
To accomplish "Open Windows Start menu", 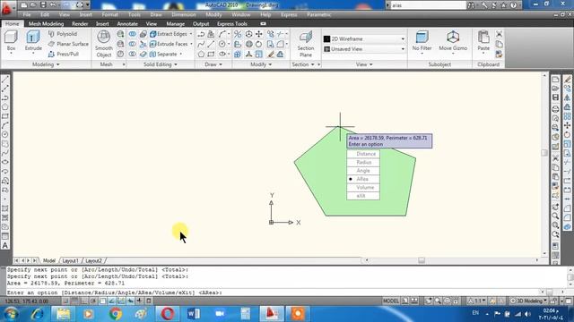I will click(11, 314).
